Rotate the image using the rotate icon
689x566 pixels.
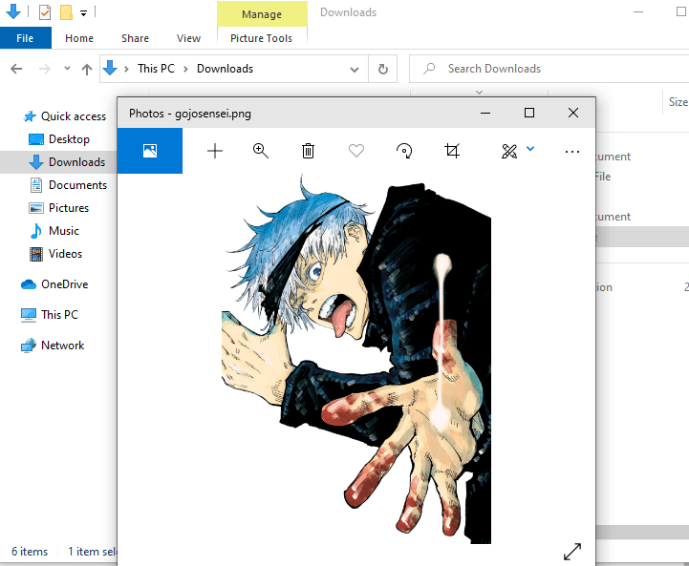click(x=404, y=151)
